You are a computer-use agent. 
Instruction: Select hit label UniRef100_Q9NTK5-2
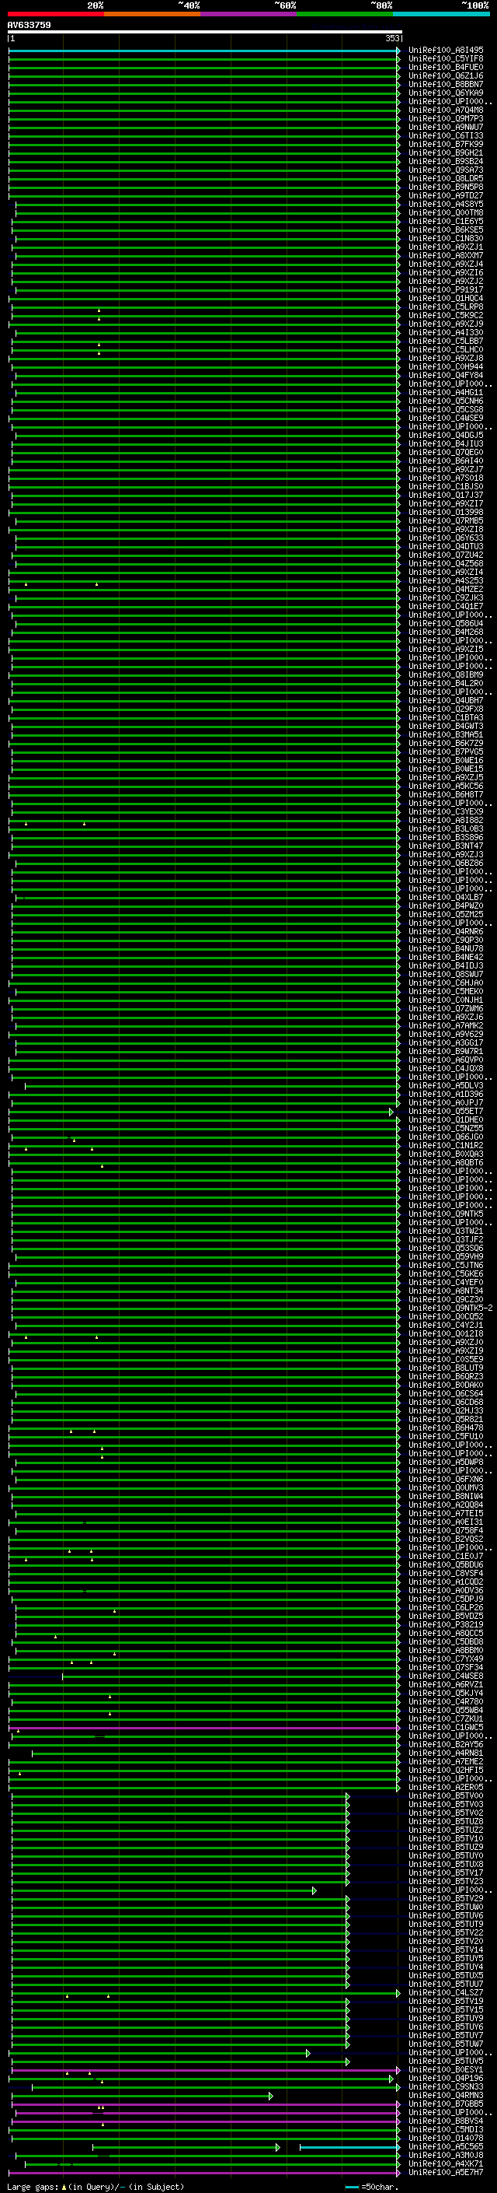pos(451,1308)
